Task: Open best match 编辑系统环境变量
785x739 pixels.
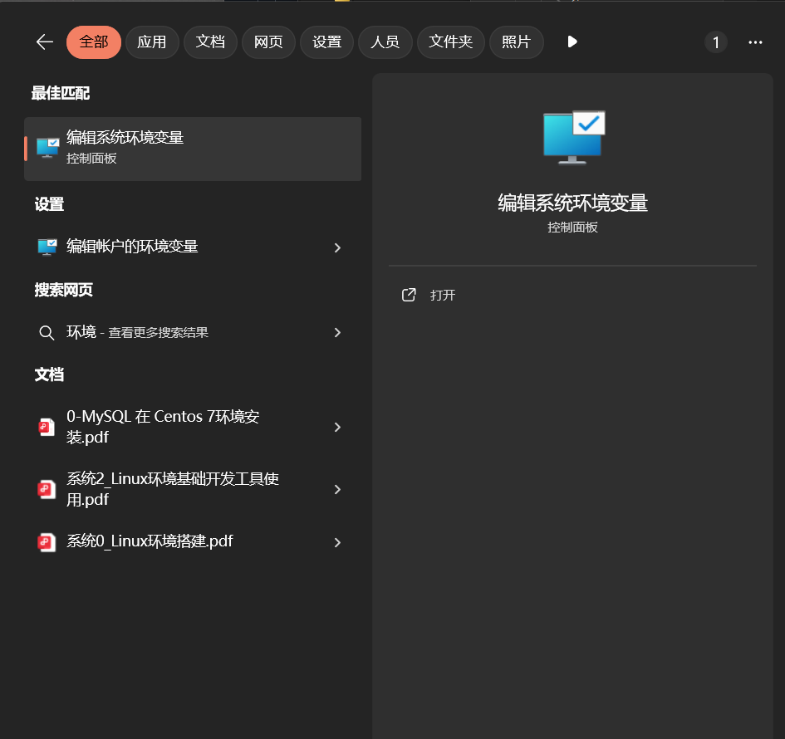Action: coord(193,149)
